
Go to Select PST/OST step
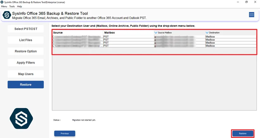point(26,29)
